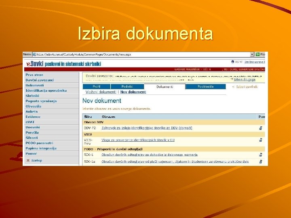Click the Šifra column header
291x218 pixels.
click(x=88, y=117)
